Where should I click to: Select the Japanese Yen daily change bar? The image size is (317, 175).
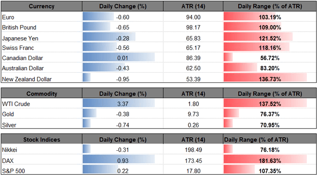click(x=109, y=38)
